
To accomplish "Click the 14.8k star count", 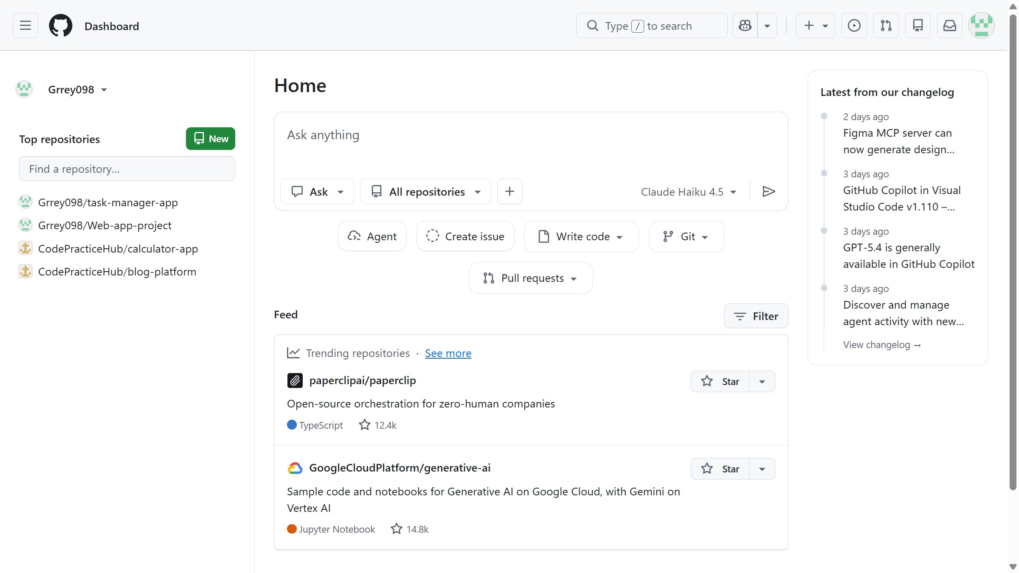I will tap(410, 529).
